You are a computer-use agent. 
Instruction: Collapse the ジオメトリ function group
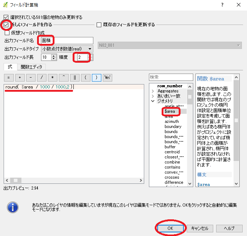click(x=153, y=101)
